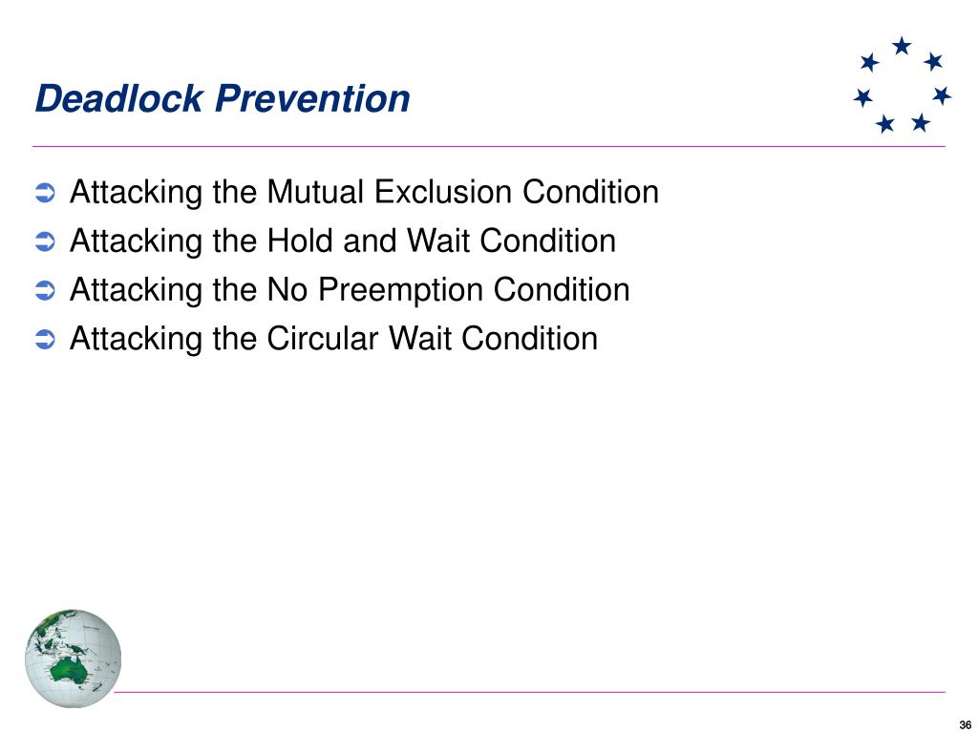Click bullet arrow beside Circular Wait line
978x733 pixels.
(45, 340)
